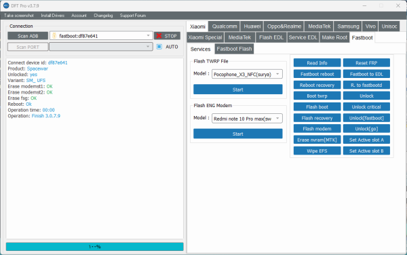Click Erase nvram[MTK] button
This screenshot has width=407, height=255.
pyautogui.click(x=317, y=140)
